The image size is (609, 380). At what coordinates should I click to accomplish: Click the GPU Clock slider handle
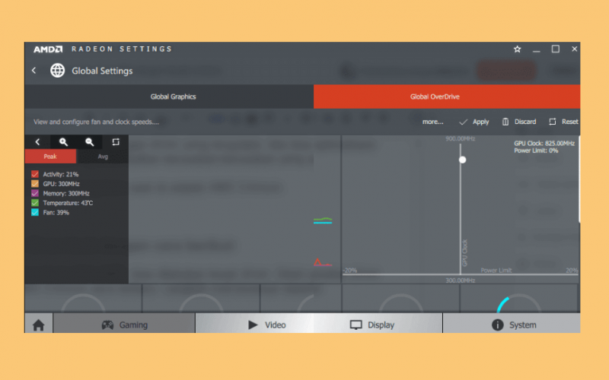click(462, 160)
